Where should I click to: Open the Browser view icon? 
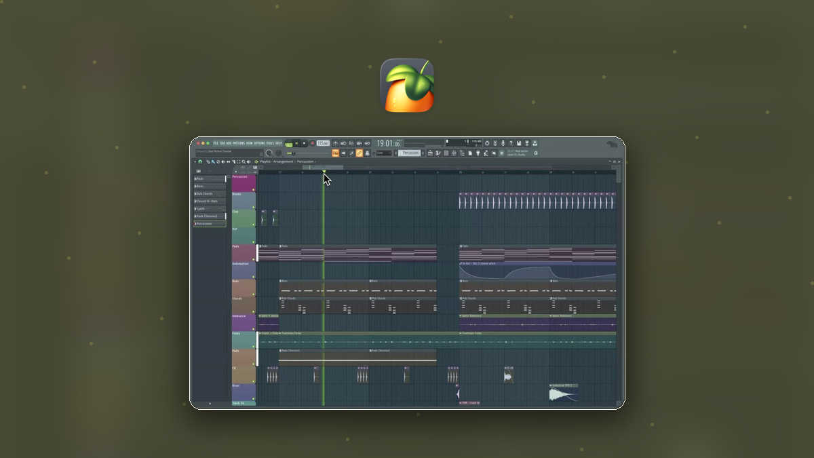click(x=462, y=153)
